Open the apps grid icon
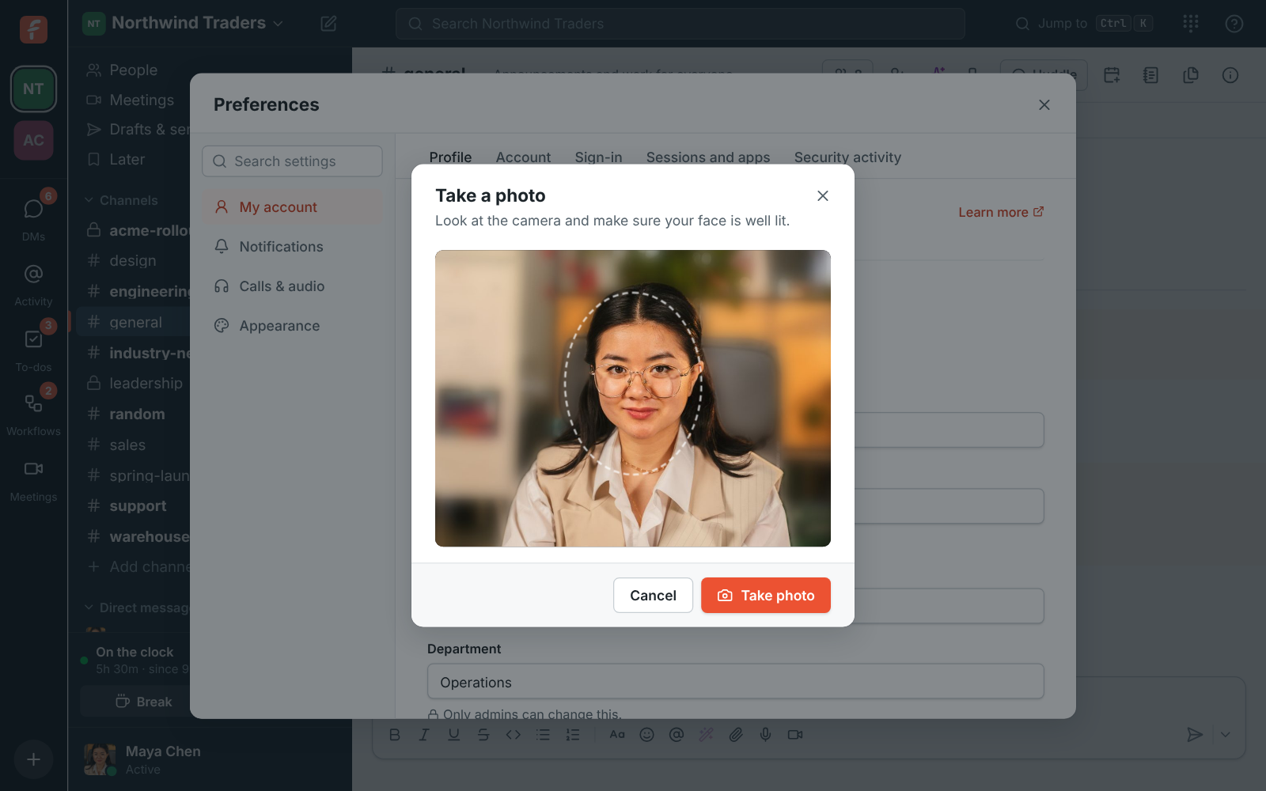Screen dimensions: 1266x791 1191,24
